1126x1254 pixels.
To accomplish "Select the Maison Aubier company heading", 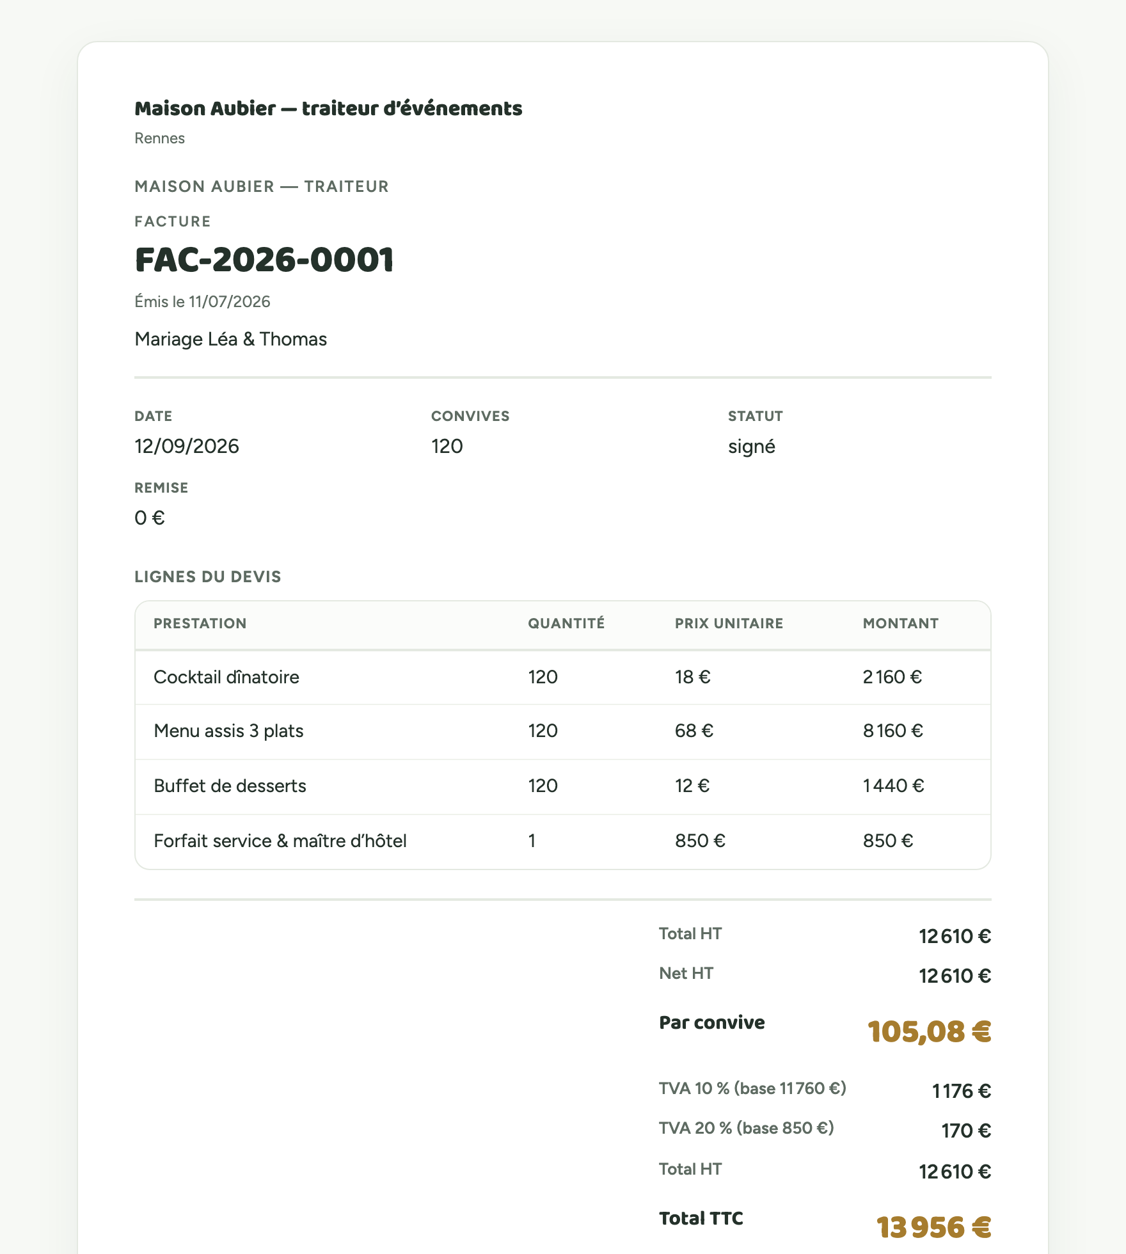I will coord(328,108).
